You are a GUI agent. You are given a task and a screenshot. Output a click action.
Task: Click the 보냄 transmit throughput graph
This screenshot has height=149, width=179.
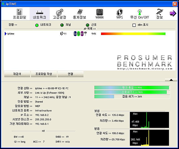[x=149, y=120]
